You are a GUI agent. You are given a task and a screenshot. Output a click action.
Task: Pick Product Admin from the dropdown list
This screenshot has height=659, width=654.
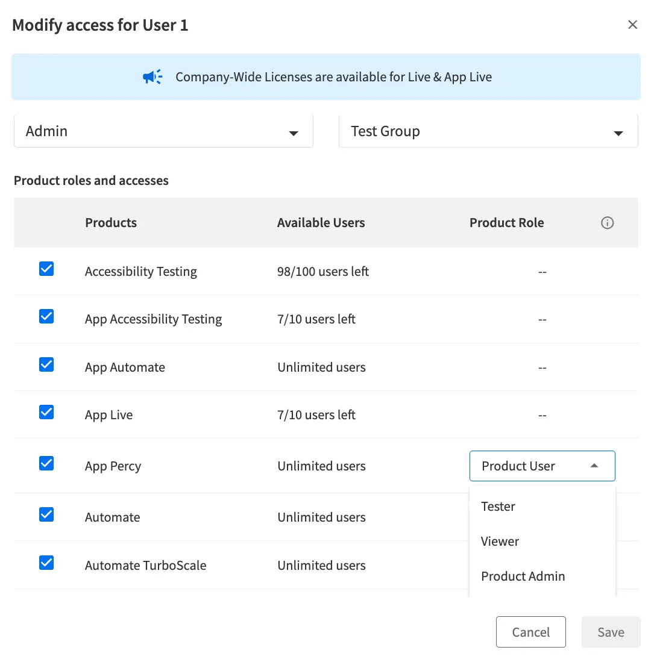[523, 576]
